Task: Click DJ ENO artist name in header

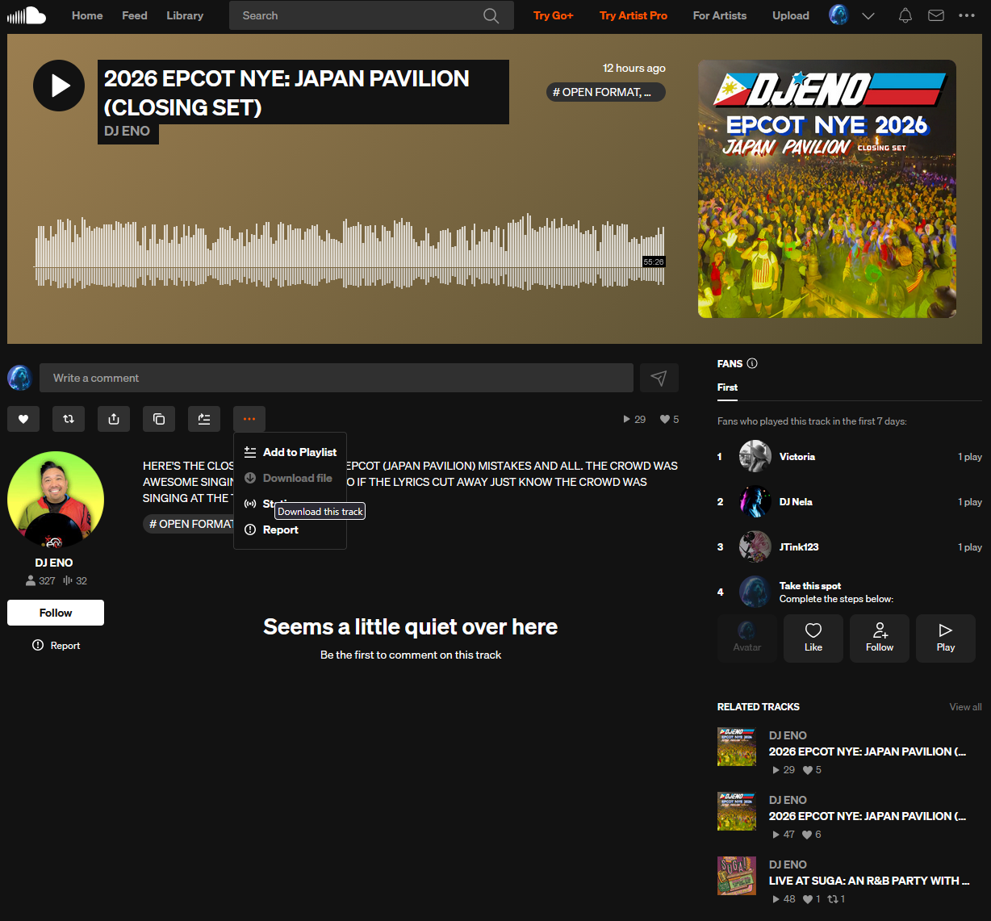Action: [128, 132]
